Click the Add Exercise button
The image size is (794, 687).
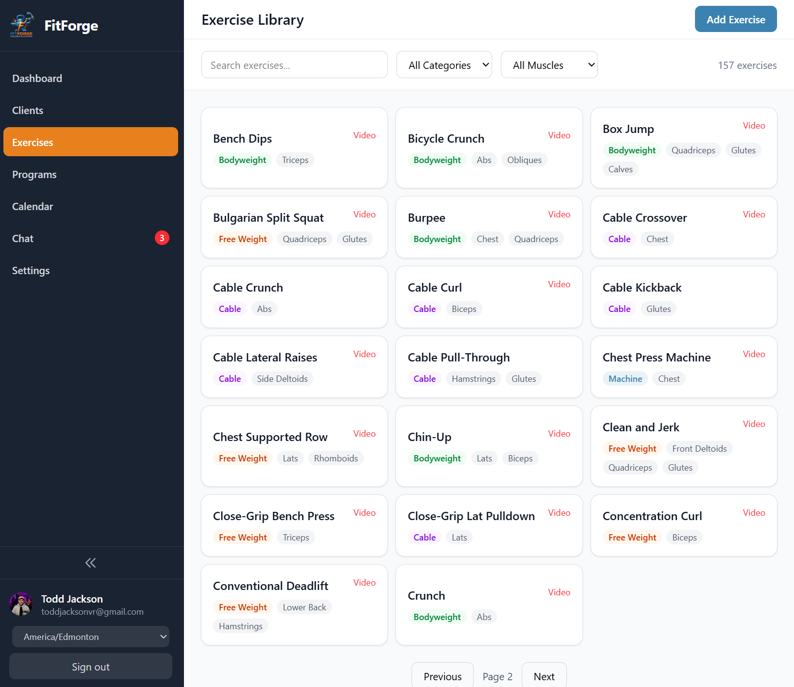click(x=735, y=19)
